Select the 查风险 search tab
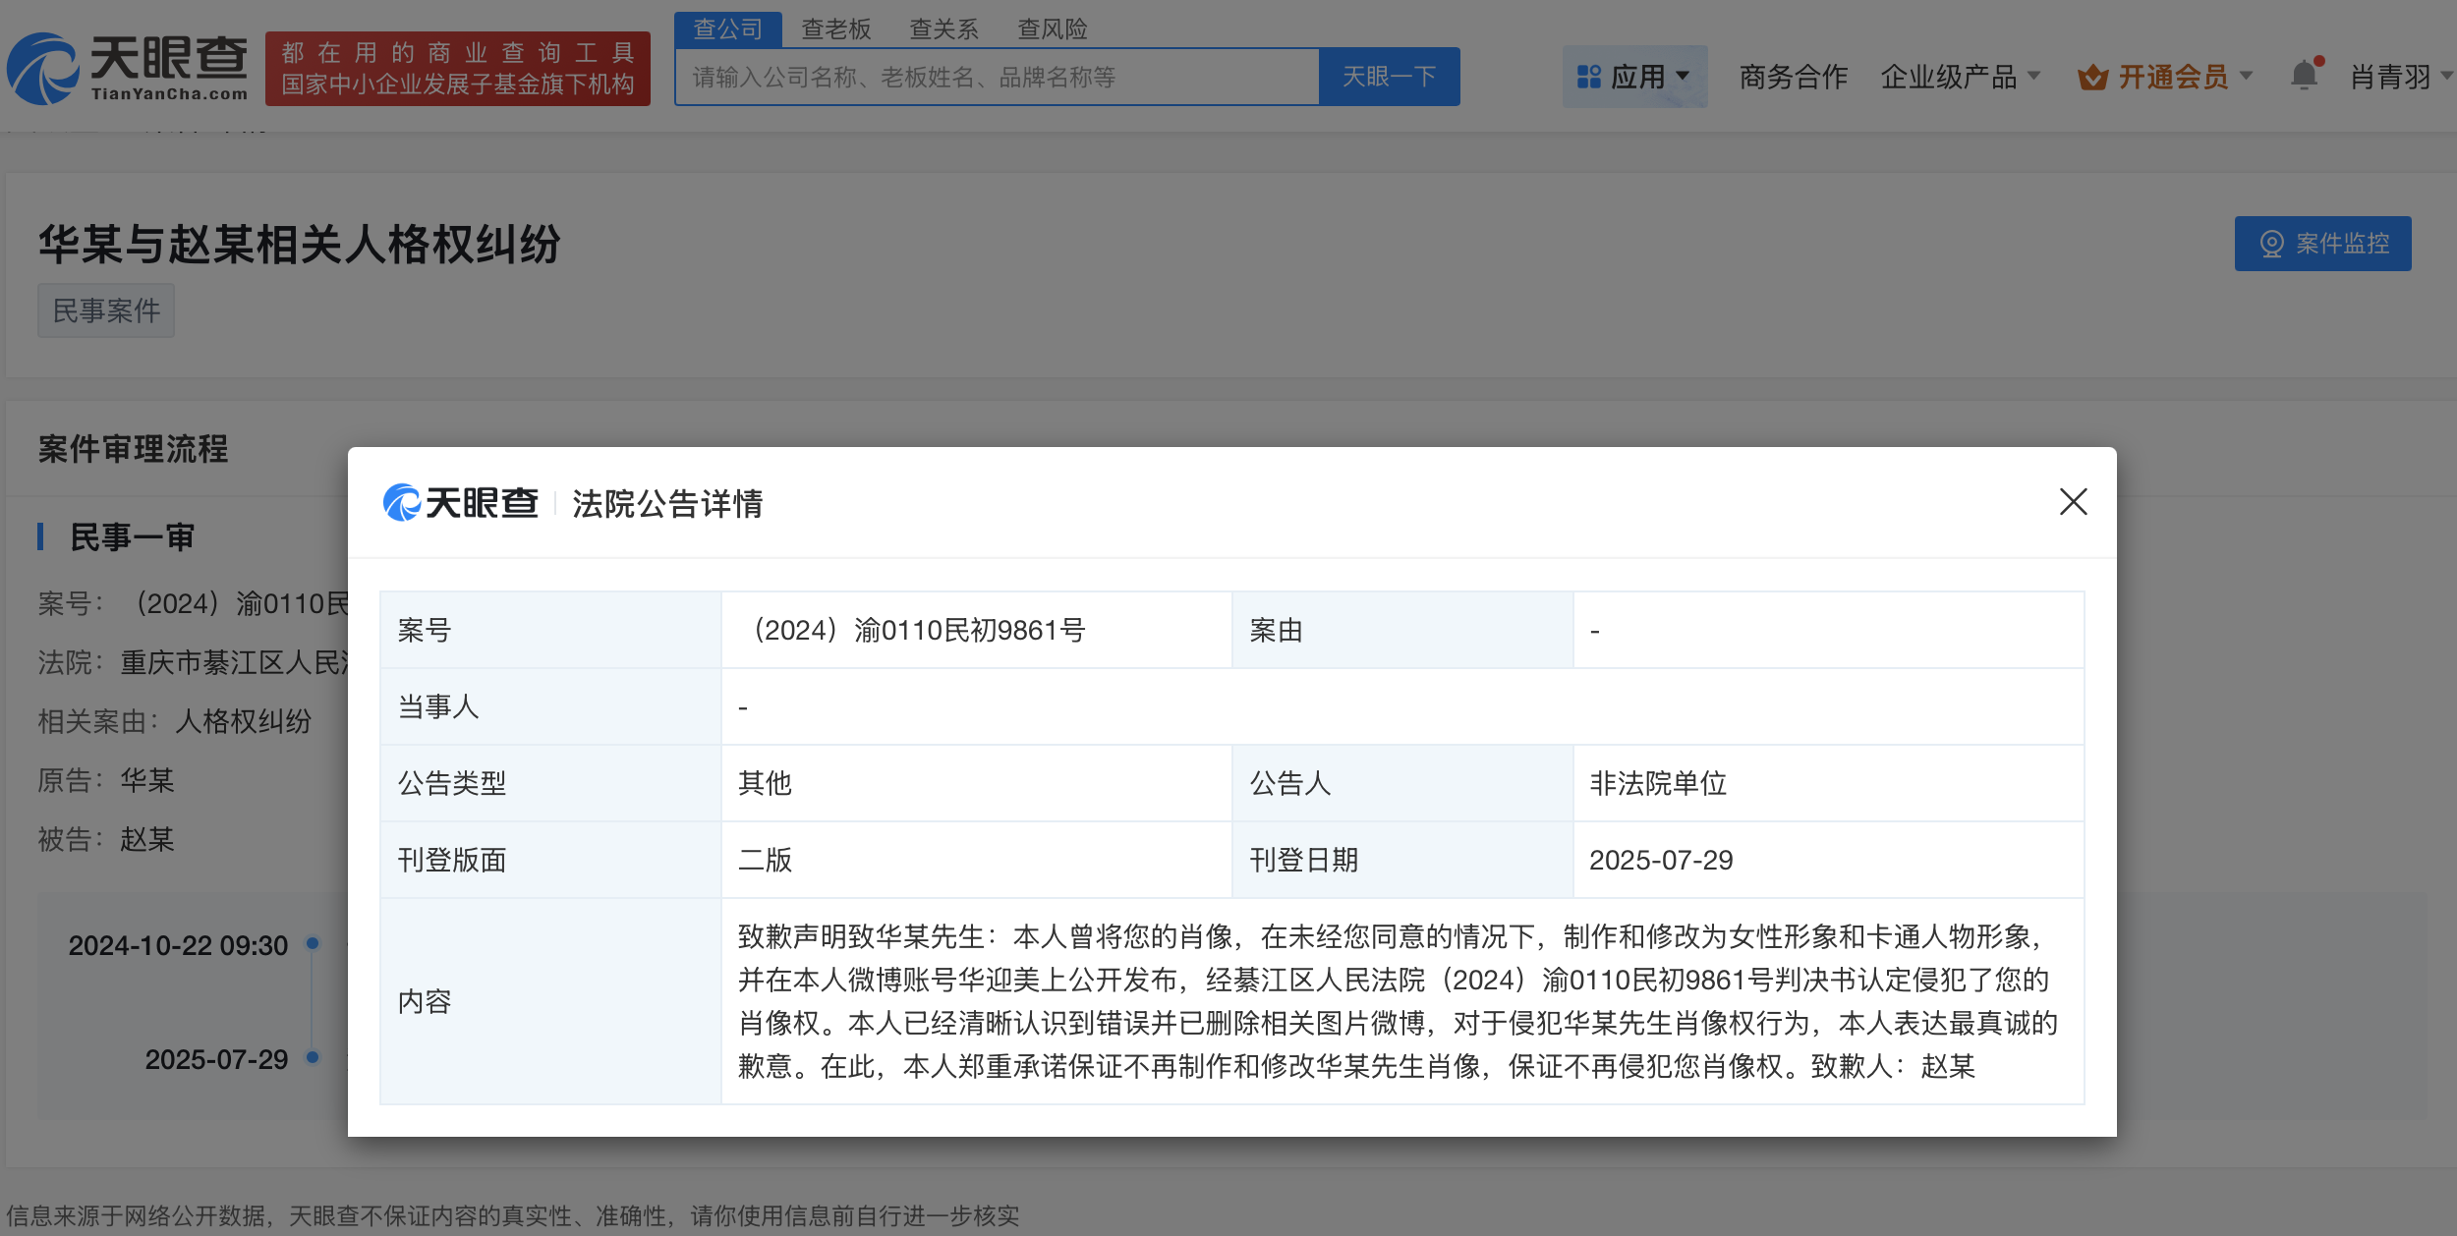This screenshot has width=2457, height=1236. tap(1052, 29)
